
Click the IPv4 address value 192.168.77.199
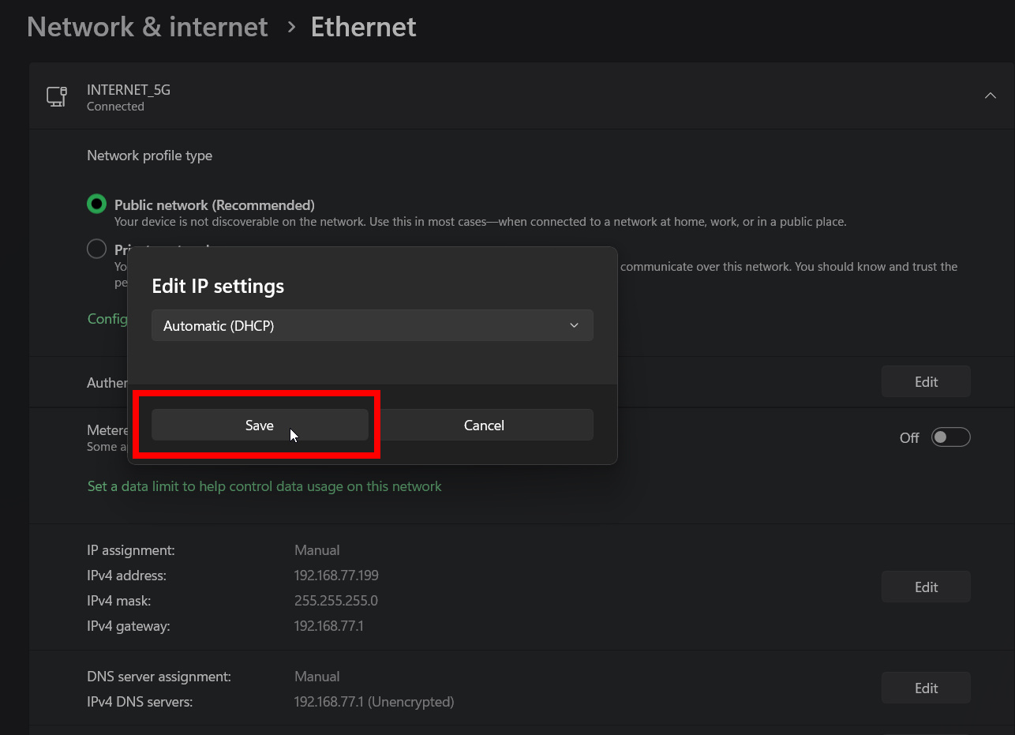click(x=336, y=576)
